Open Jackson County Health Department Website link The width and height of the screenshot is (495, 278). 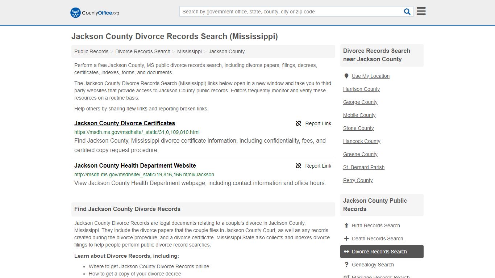135,165
